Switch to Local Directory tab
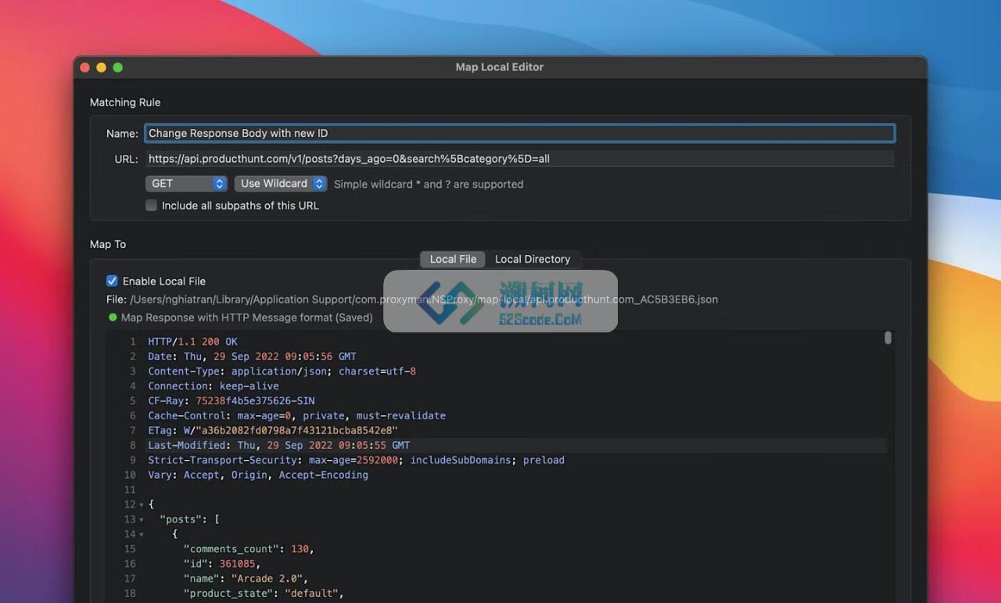The width and height of the screenshot is (1001, 603). [533, 259]
